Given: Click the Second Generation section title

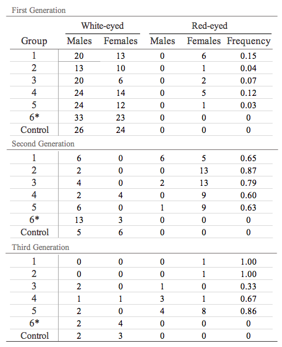Looking at the screenshot, I should coord(43,144).
